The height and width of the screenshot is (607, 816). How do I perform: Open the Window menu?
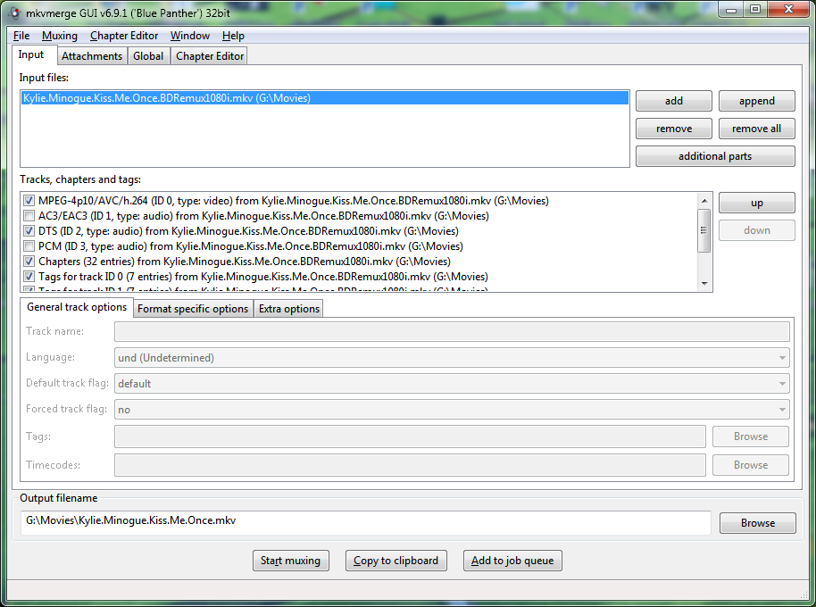(190, 36)
